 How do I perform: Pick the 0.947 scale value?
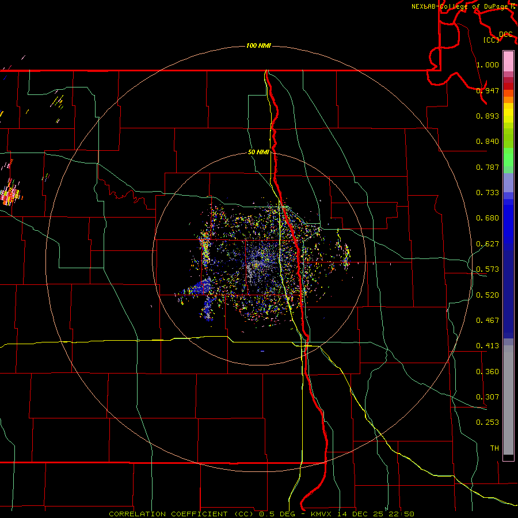tap(487, 90)
